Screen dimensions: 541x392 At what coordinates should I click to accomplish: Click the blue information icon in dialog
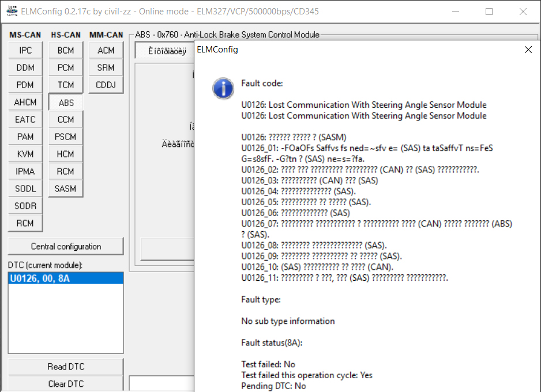coord(223,88)
